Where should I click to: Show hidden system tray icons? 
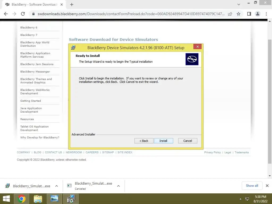click(240, 199)
